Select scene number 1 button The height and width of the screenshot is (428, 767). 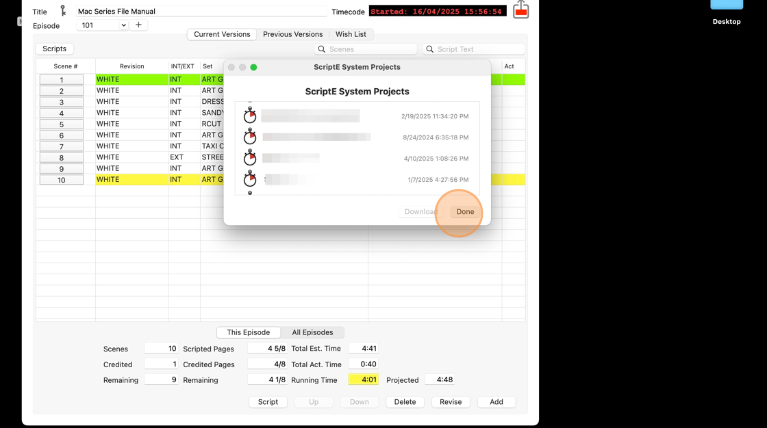pyautogui.click(x=61, y=79)
